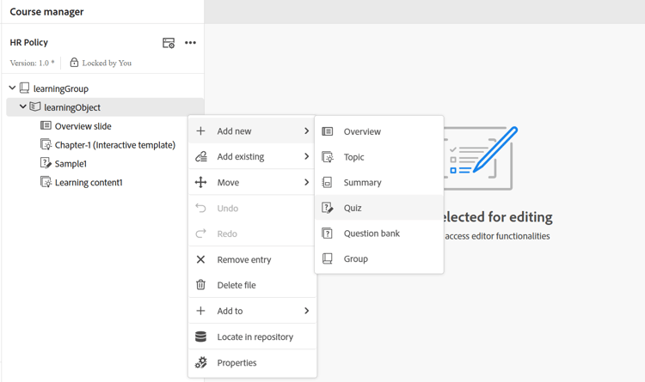
Task: Choose Topic in the Add new submenu
Action: [353, 157]
